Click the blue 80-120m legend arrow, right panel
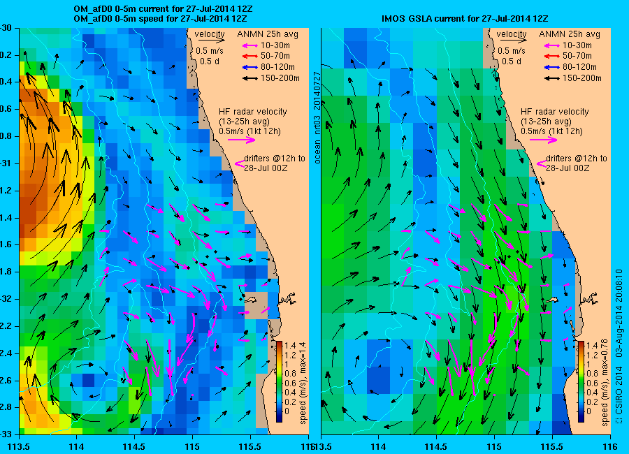629x454 pixels. pyautogui.click(x=552, y=67)
